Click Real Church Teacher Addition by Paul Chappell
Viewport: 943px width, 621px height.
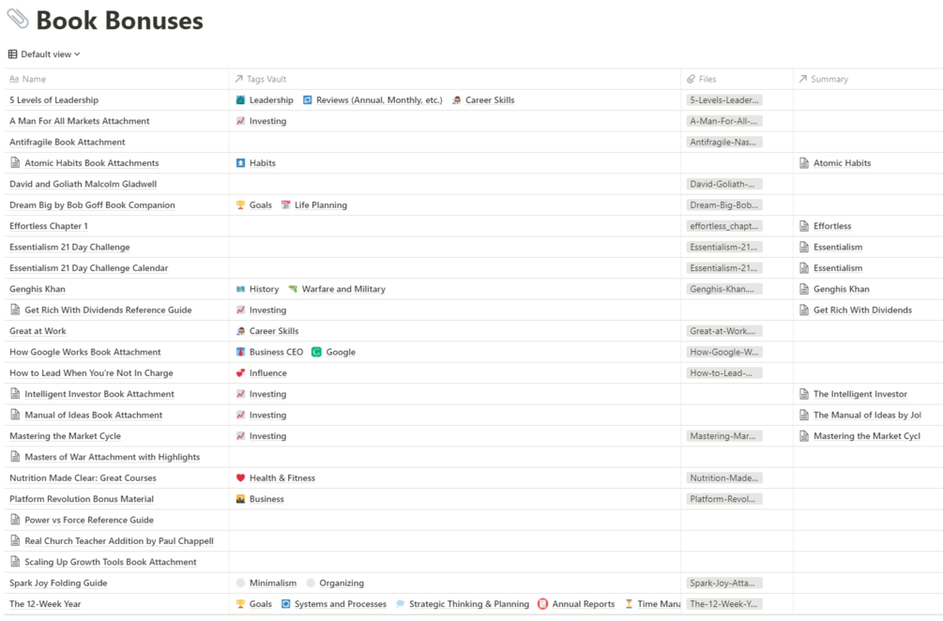click(119, 541)
